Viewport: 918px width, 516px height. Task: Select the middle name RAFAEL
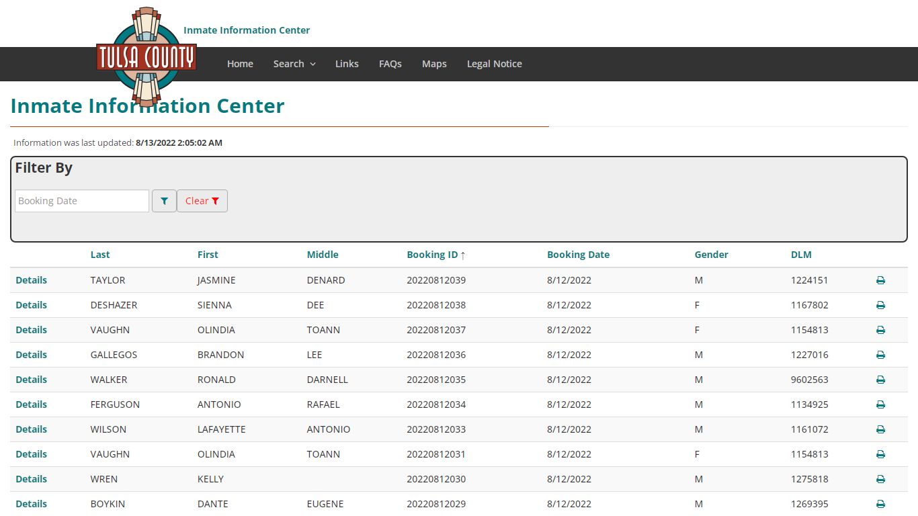(x=323, y=404)
